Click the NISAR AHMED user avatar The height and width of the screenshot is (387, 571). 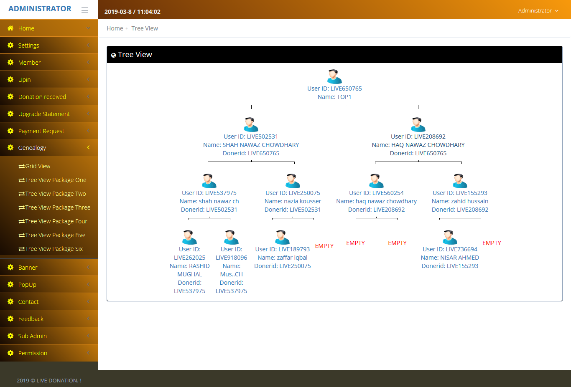tap(450, 237)
